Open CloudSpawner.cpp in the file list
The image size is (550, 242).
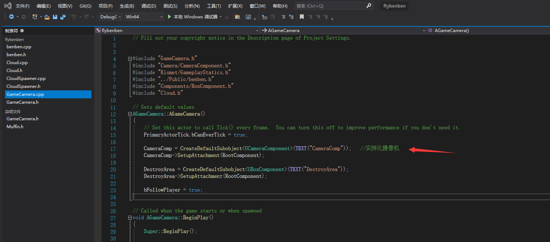(26, 79)
